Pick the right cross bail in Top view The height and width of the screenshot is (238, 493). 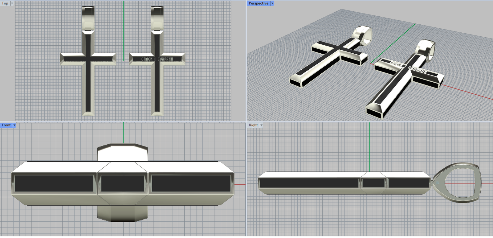pos(157,18)
